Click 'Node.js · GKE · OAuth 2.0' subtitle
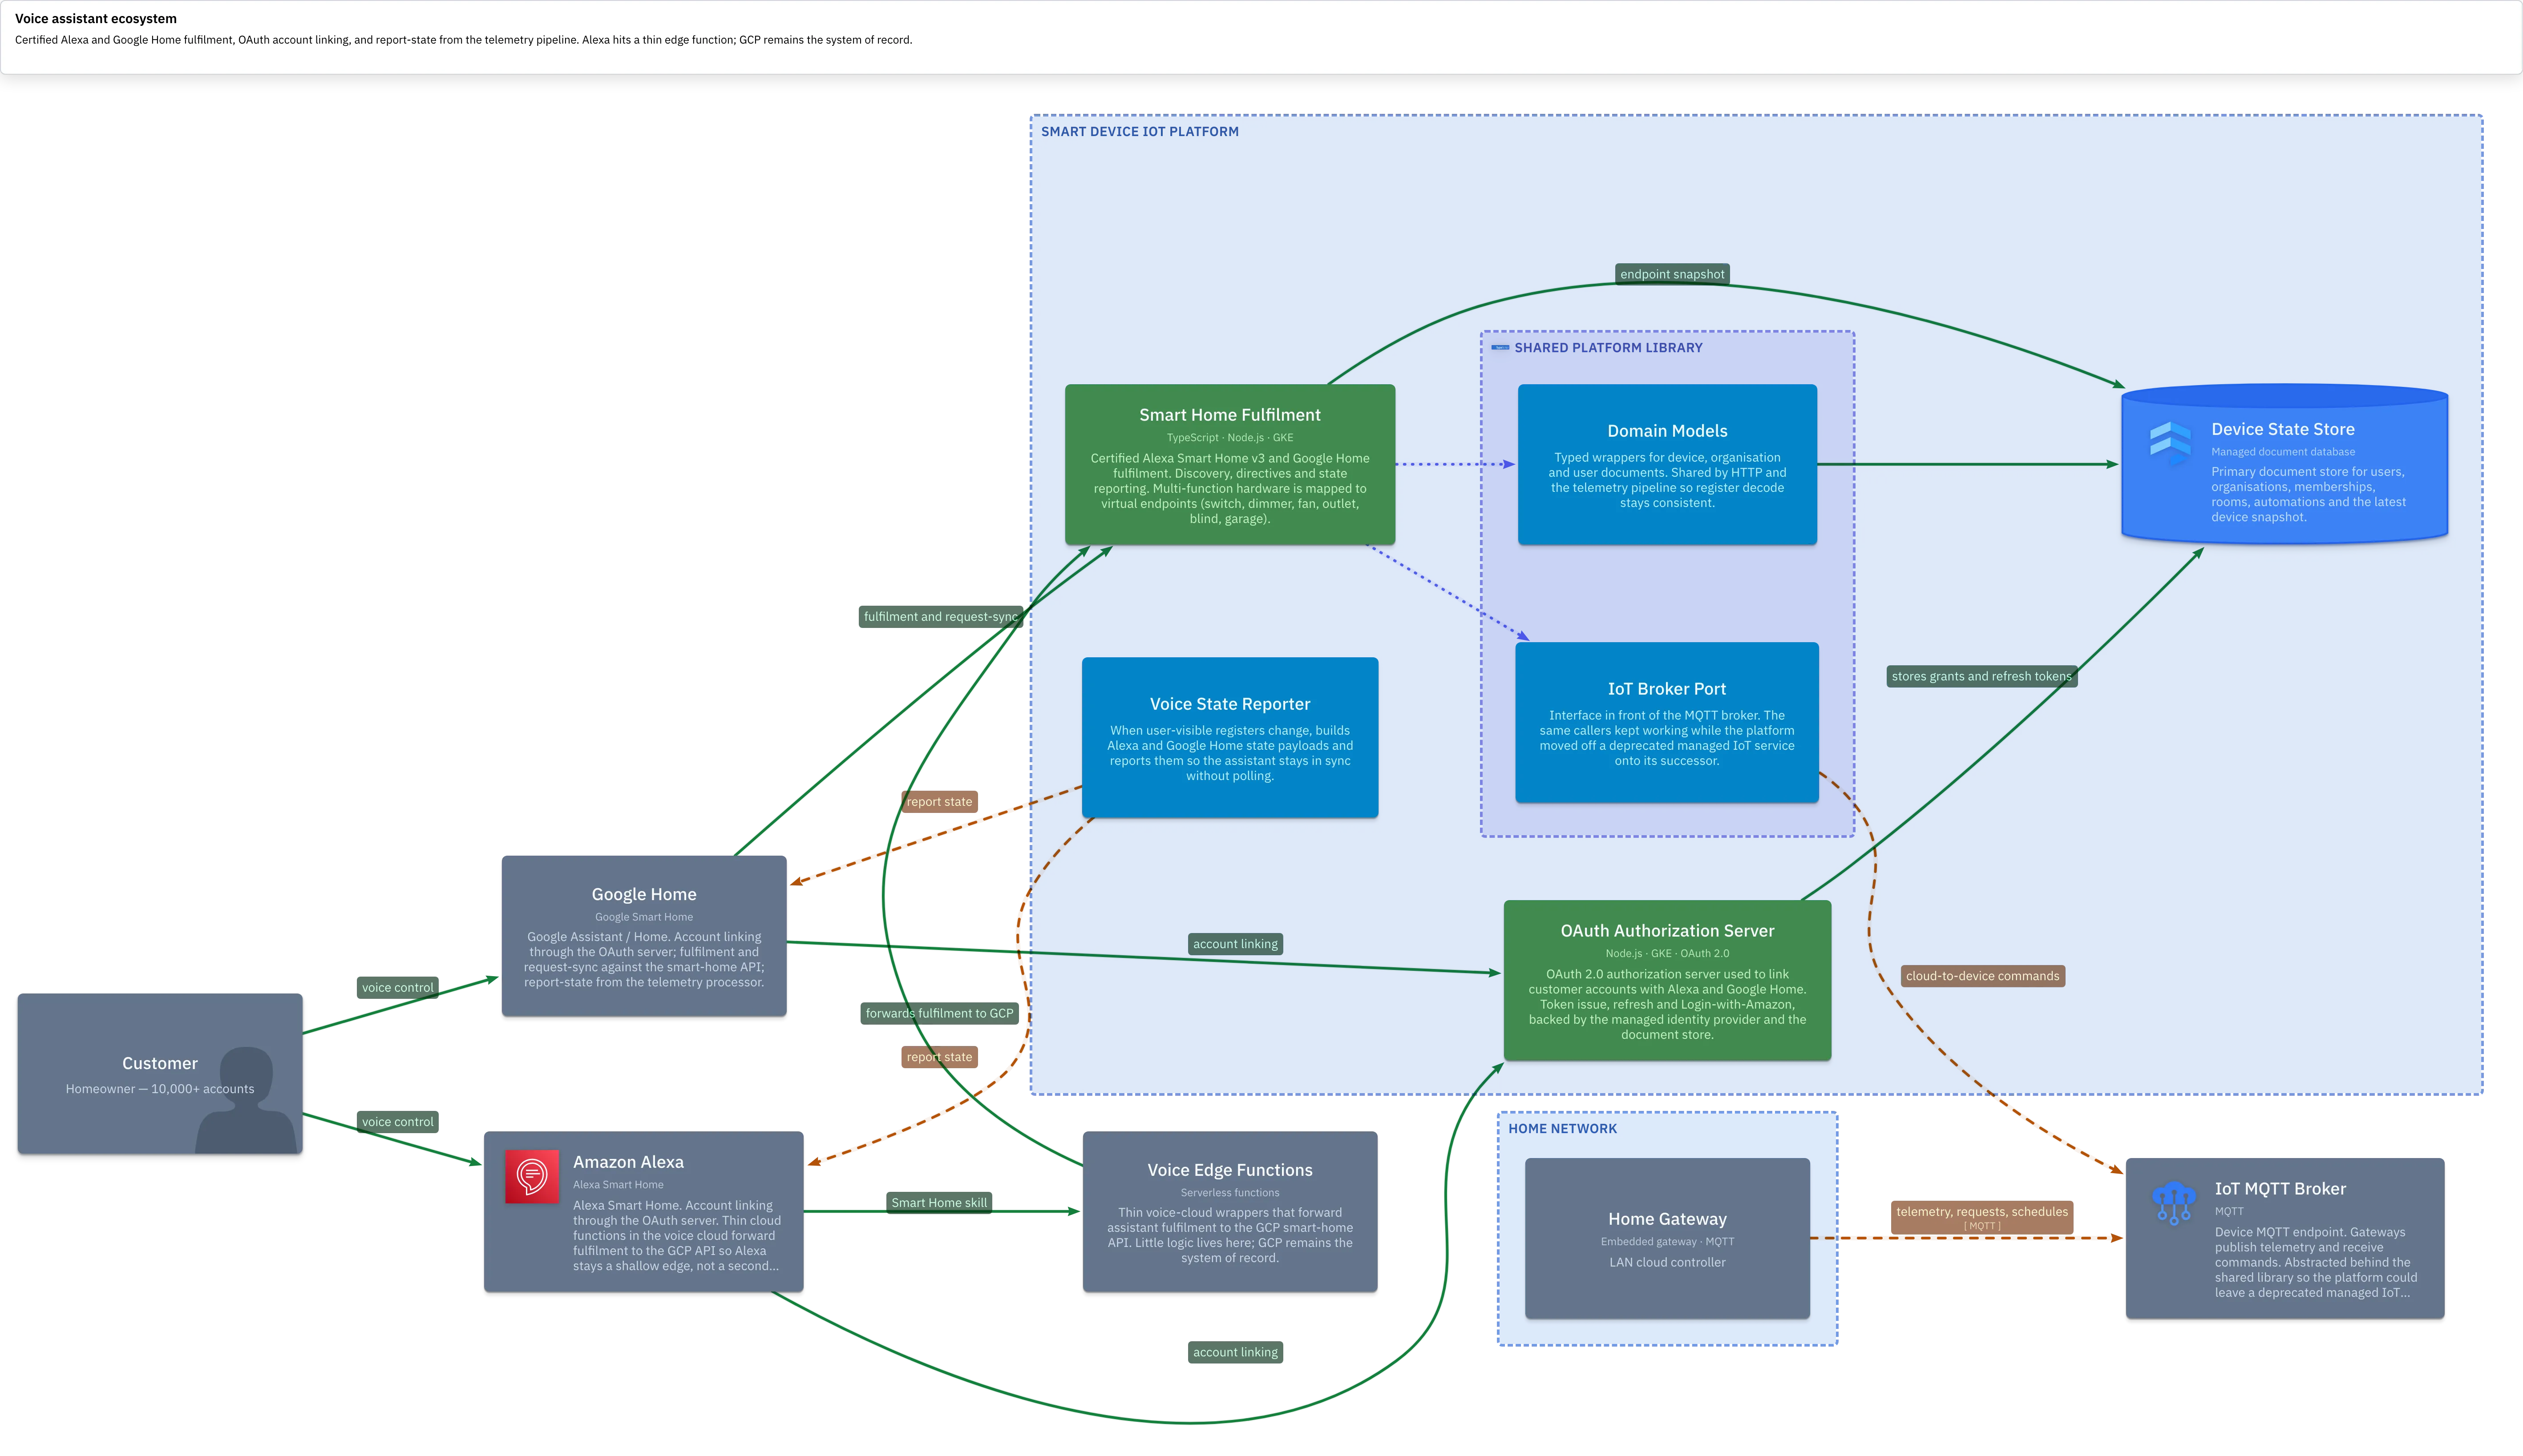Image resolution: width=2523 pixels, height=1456 pixels. (x=1667, y=954)
